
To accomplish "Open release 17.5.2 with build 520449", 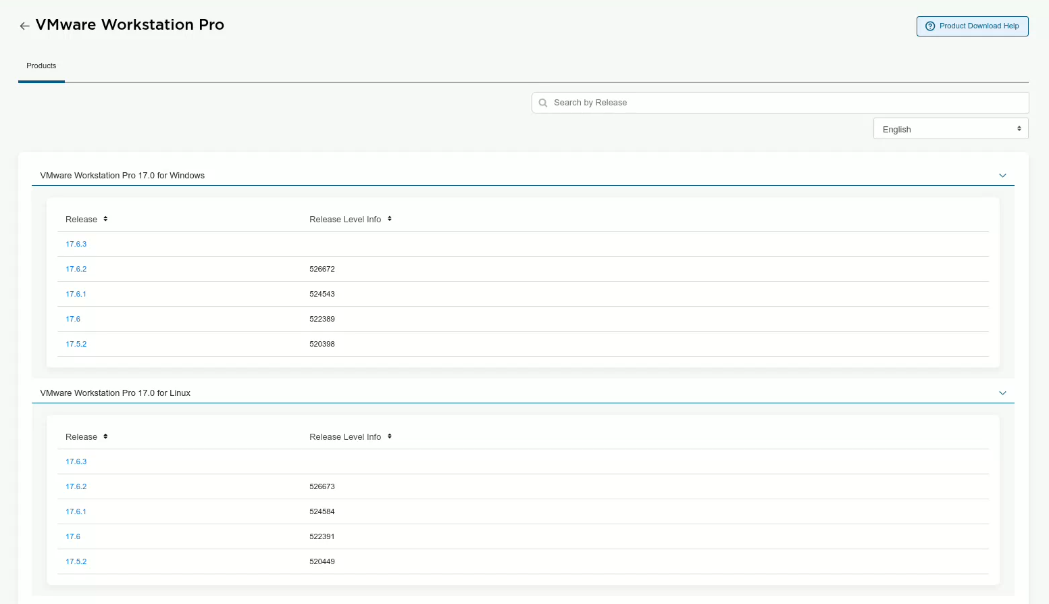I will click(76, 561).
